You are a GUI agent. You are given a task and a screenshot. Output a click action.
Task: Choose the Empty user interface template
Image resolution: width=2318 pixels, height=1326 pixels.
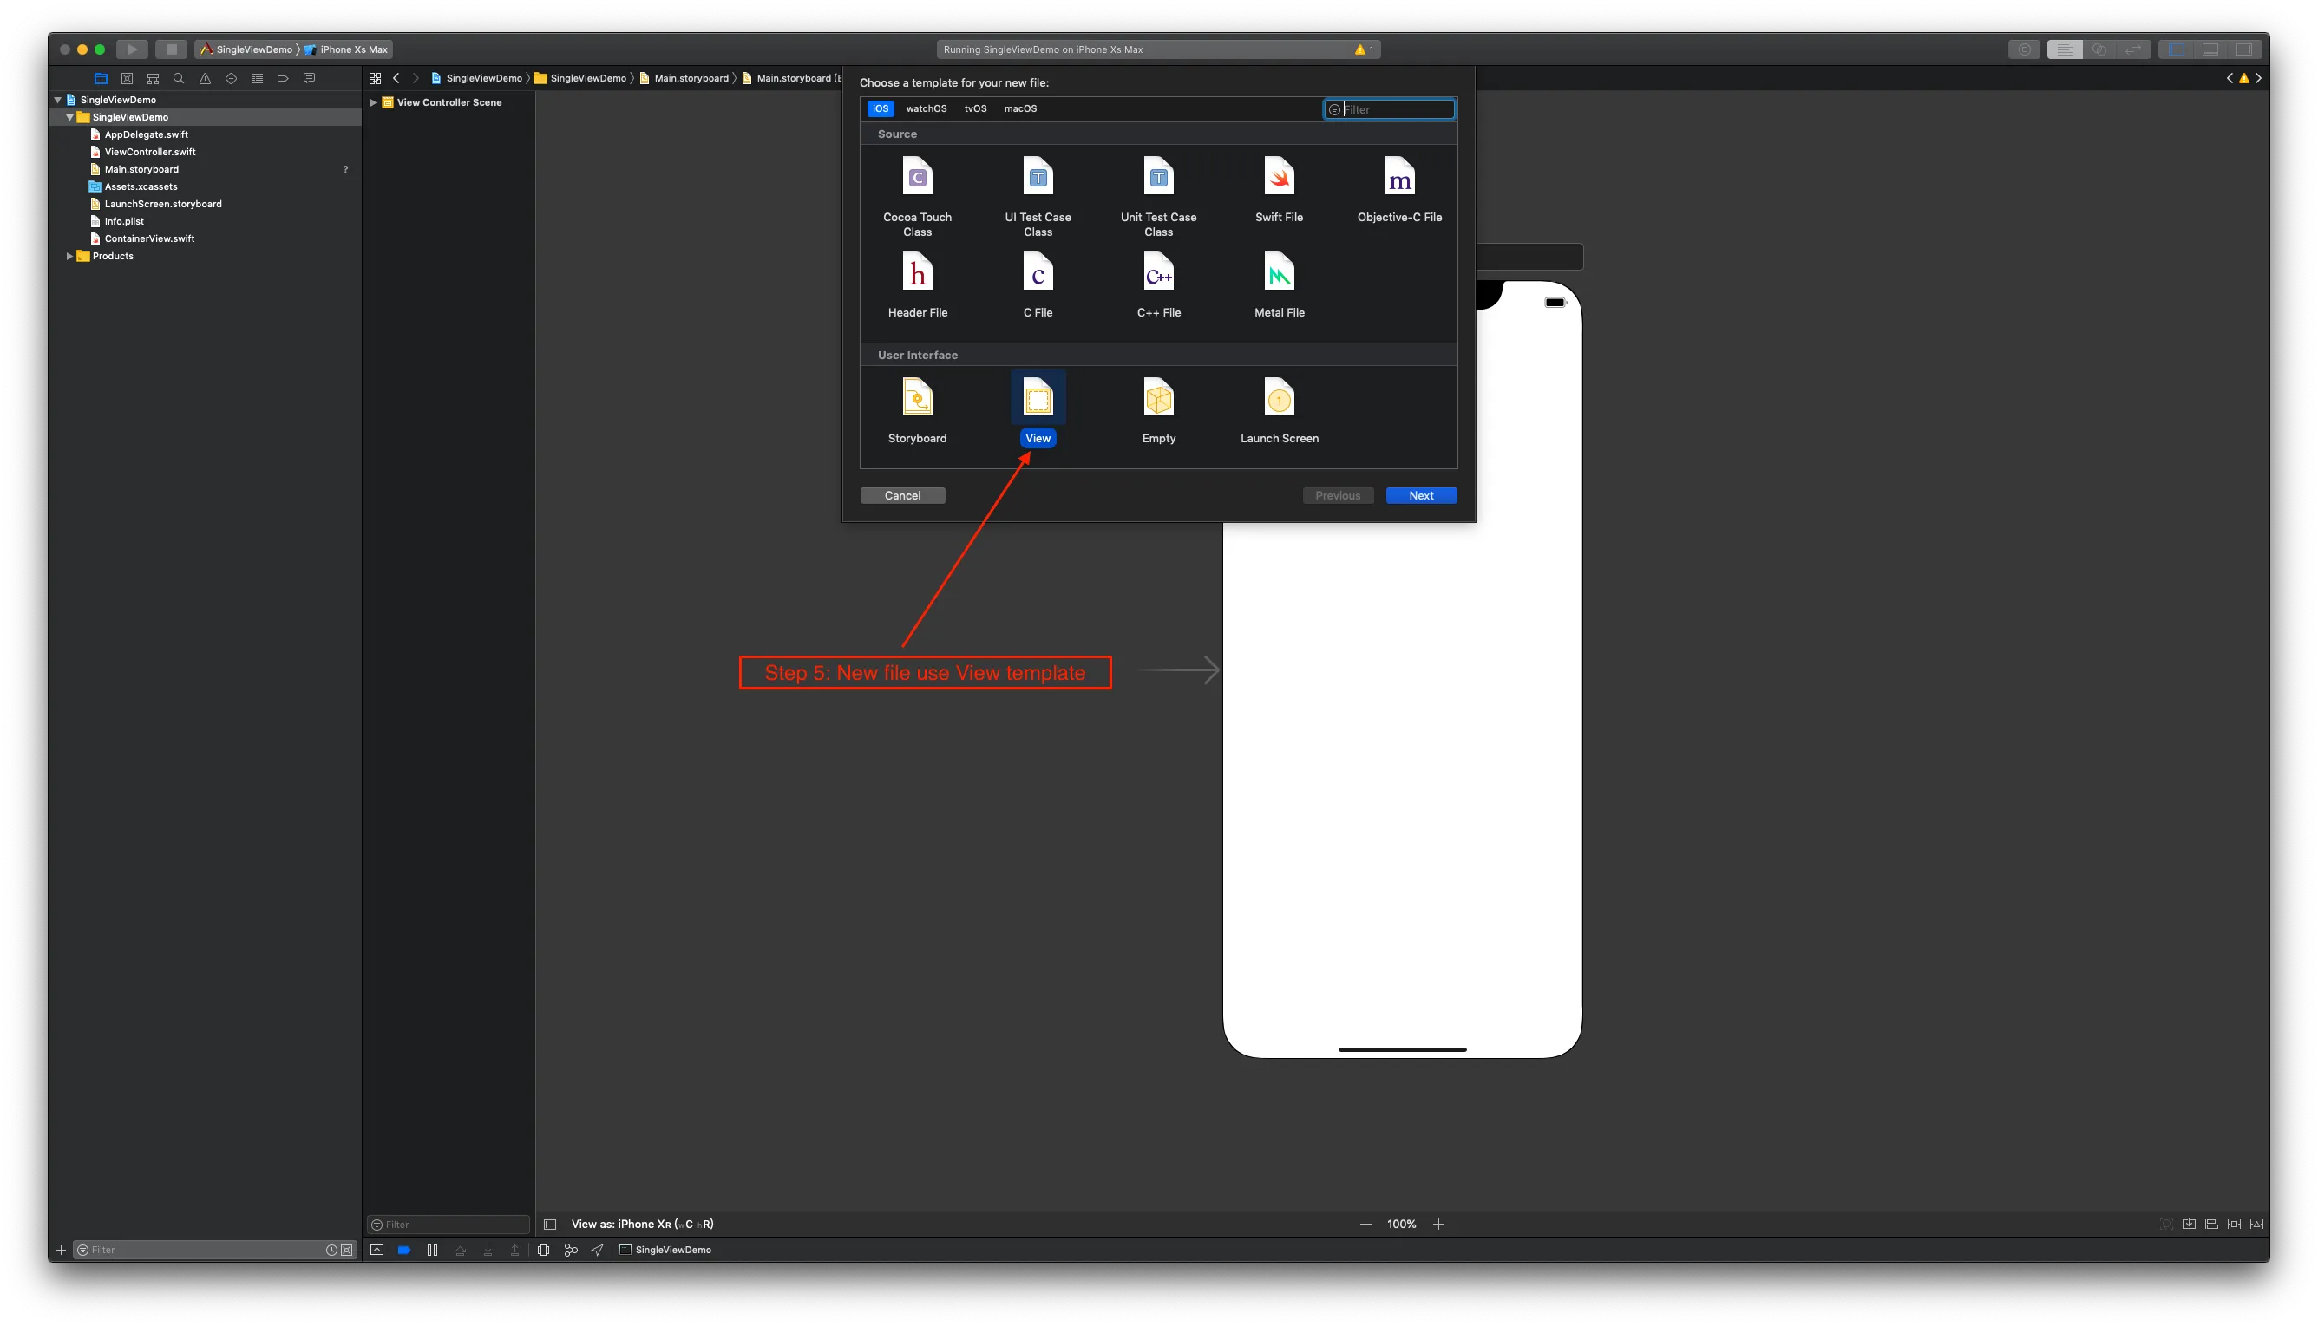click(1158, 399)
